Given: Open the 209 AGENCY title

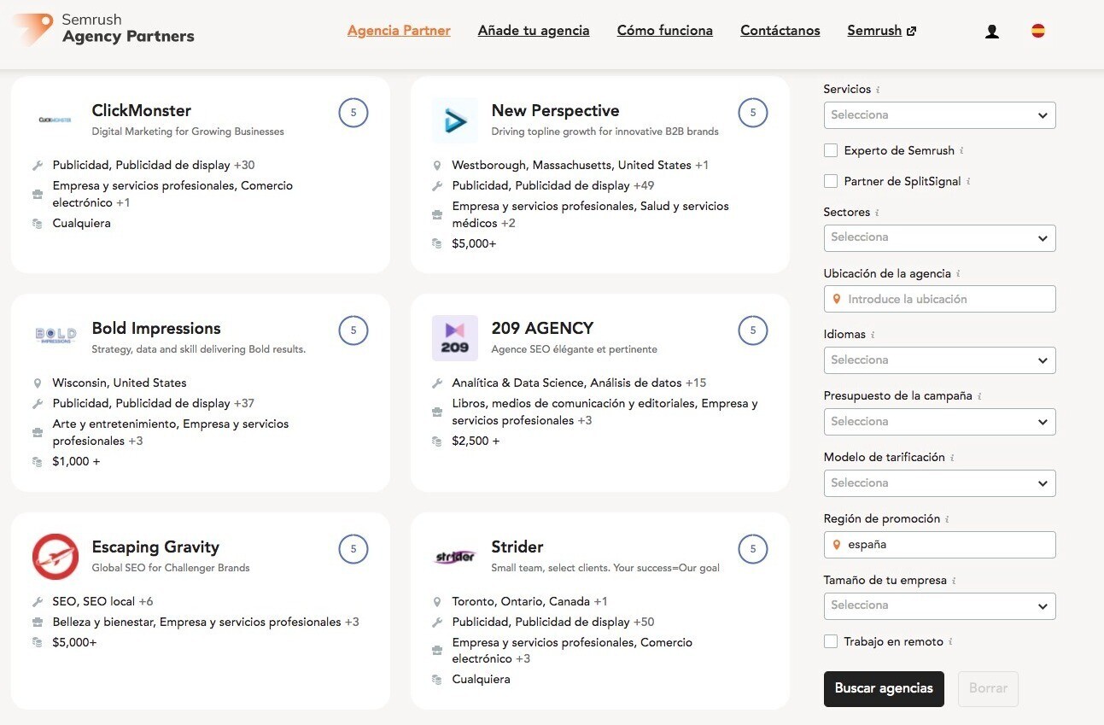Looking at the screenshot, I should tap(542, 329).
